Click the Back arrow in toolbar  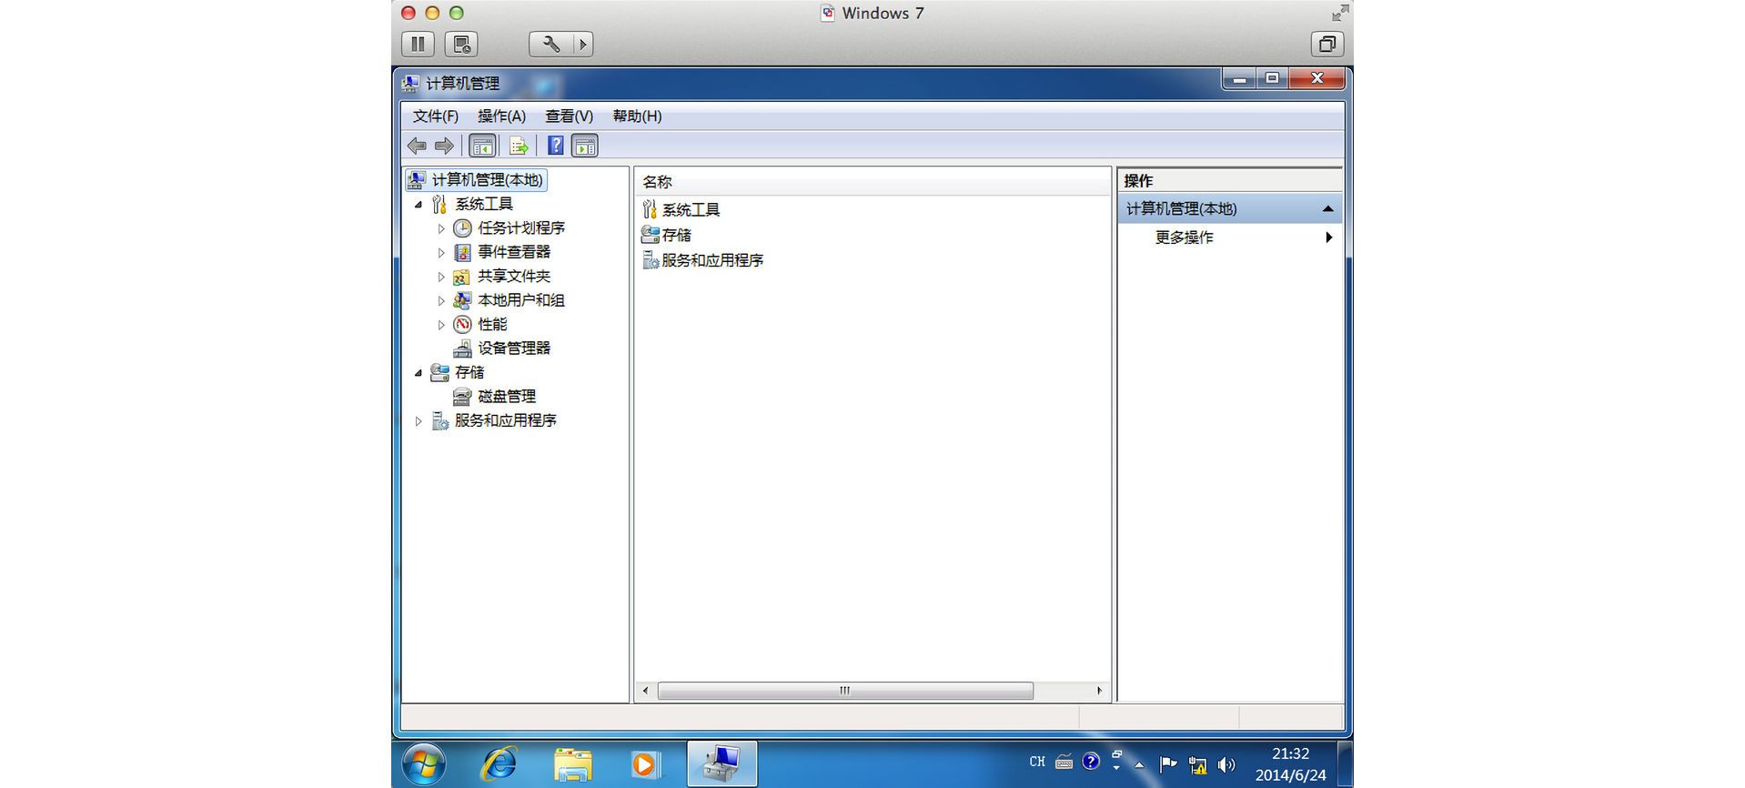(x=418, y=146)
